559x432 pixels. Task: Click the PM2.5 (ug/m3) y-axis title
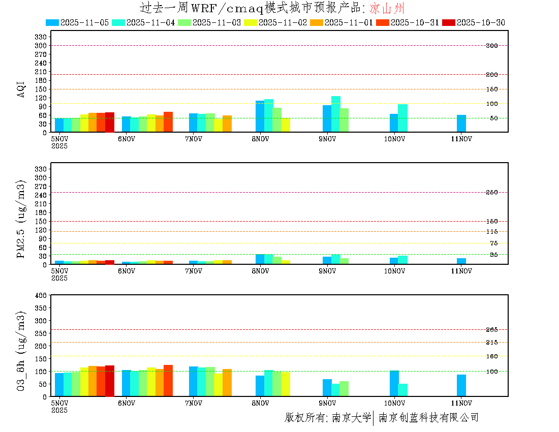(21, 219)
